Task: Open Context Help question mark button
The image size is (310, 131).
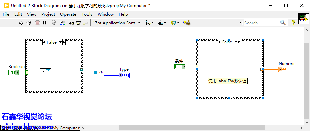Action: (293, 23)
